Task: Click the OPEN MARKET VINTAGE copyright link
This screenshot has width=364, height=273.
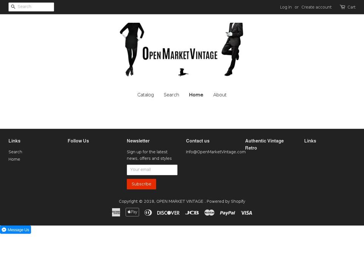Action: coord(180,201)
